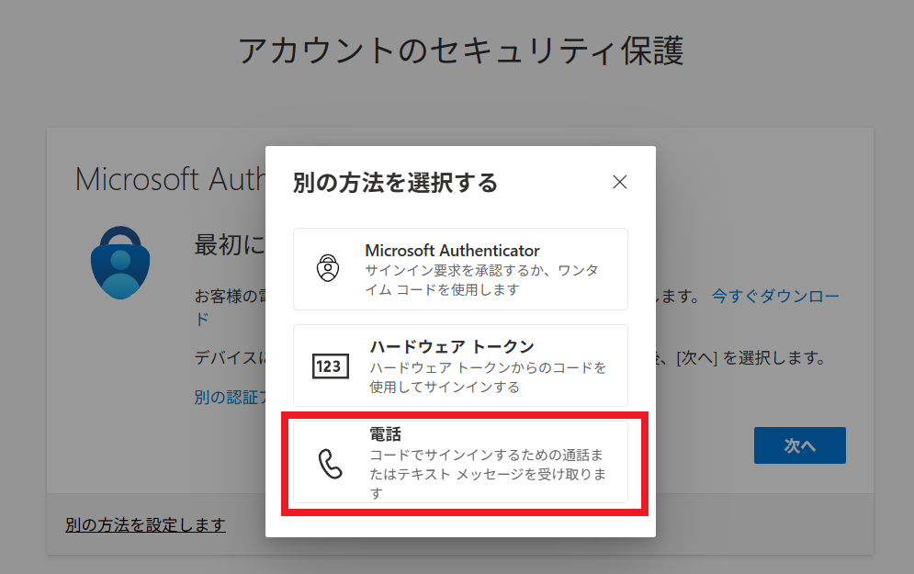Click the phone handset icon
The width and height of the screenshot is (914, 574).
click(330, 464)
